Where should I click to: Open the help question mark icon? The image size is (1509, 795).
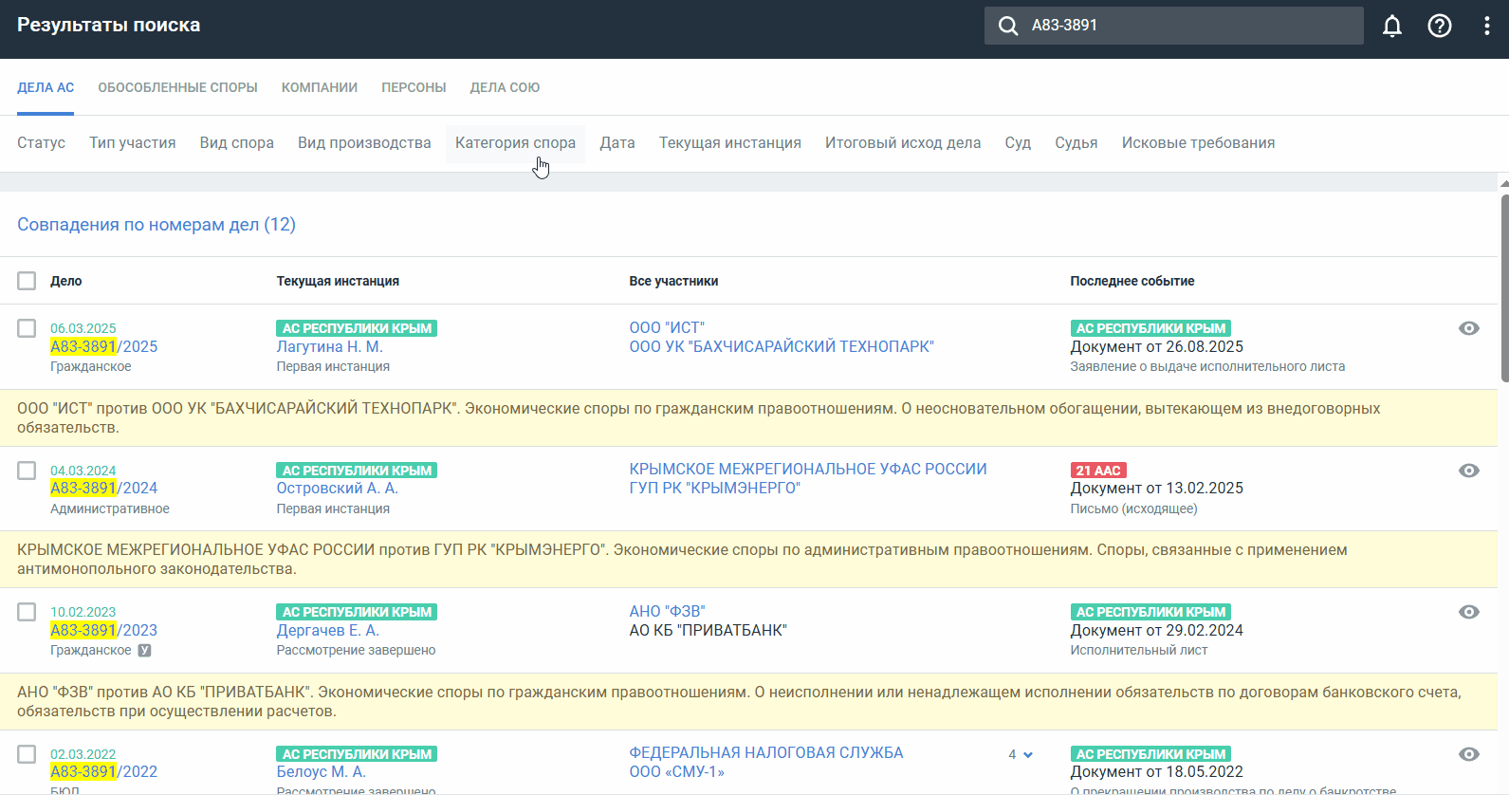[1439, 26]
